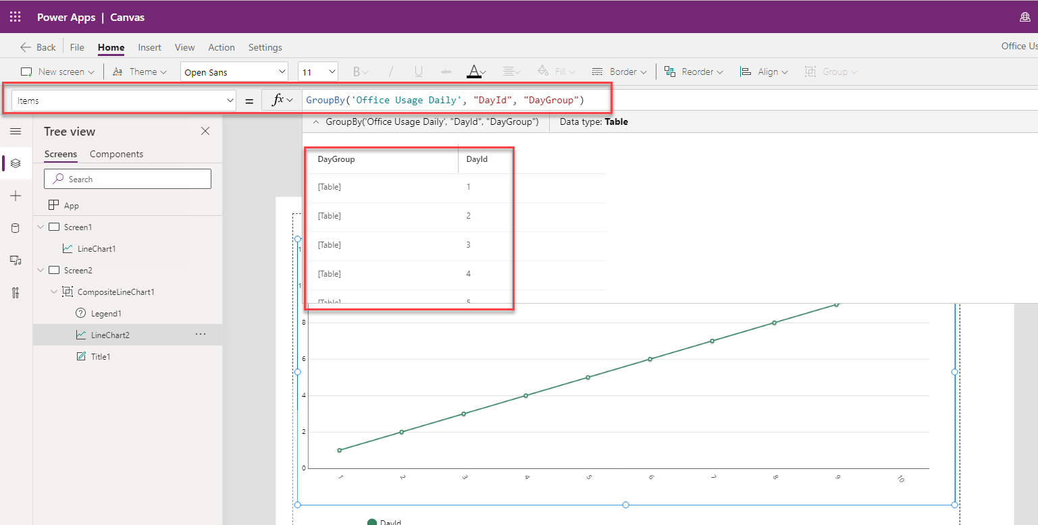Click the Back button
1038x525 pixels.
tap(38, 47)
